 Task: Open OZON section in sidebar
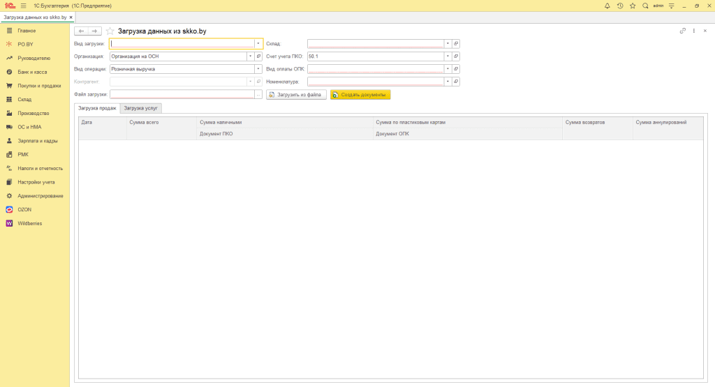(24, 209)
